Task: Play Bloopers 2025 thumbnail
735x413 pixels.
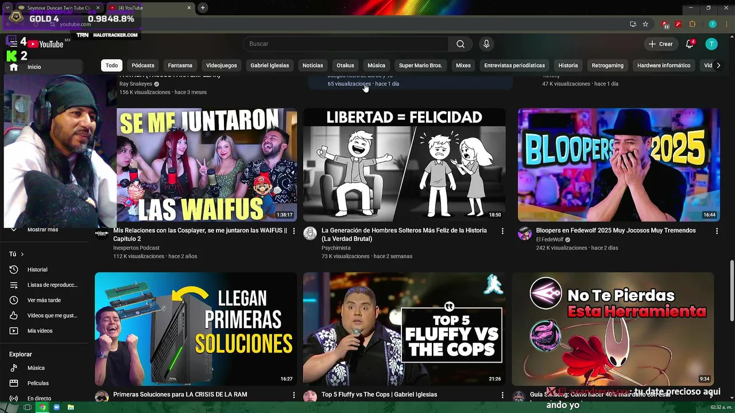Action: [619, 165]
